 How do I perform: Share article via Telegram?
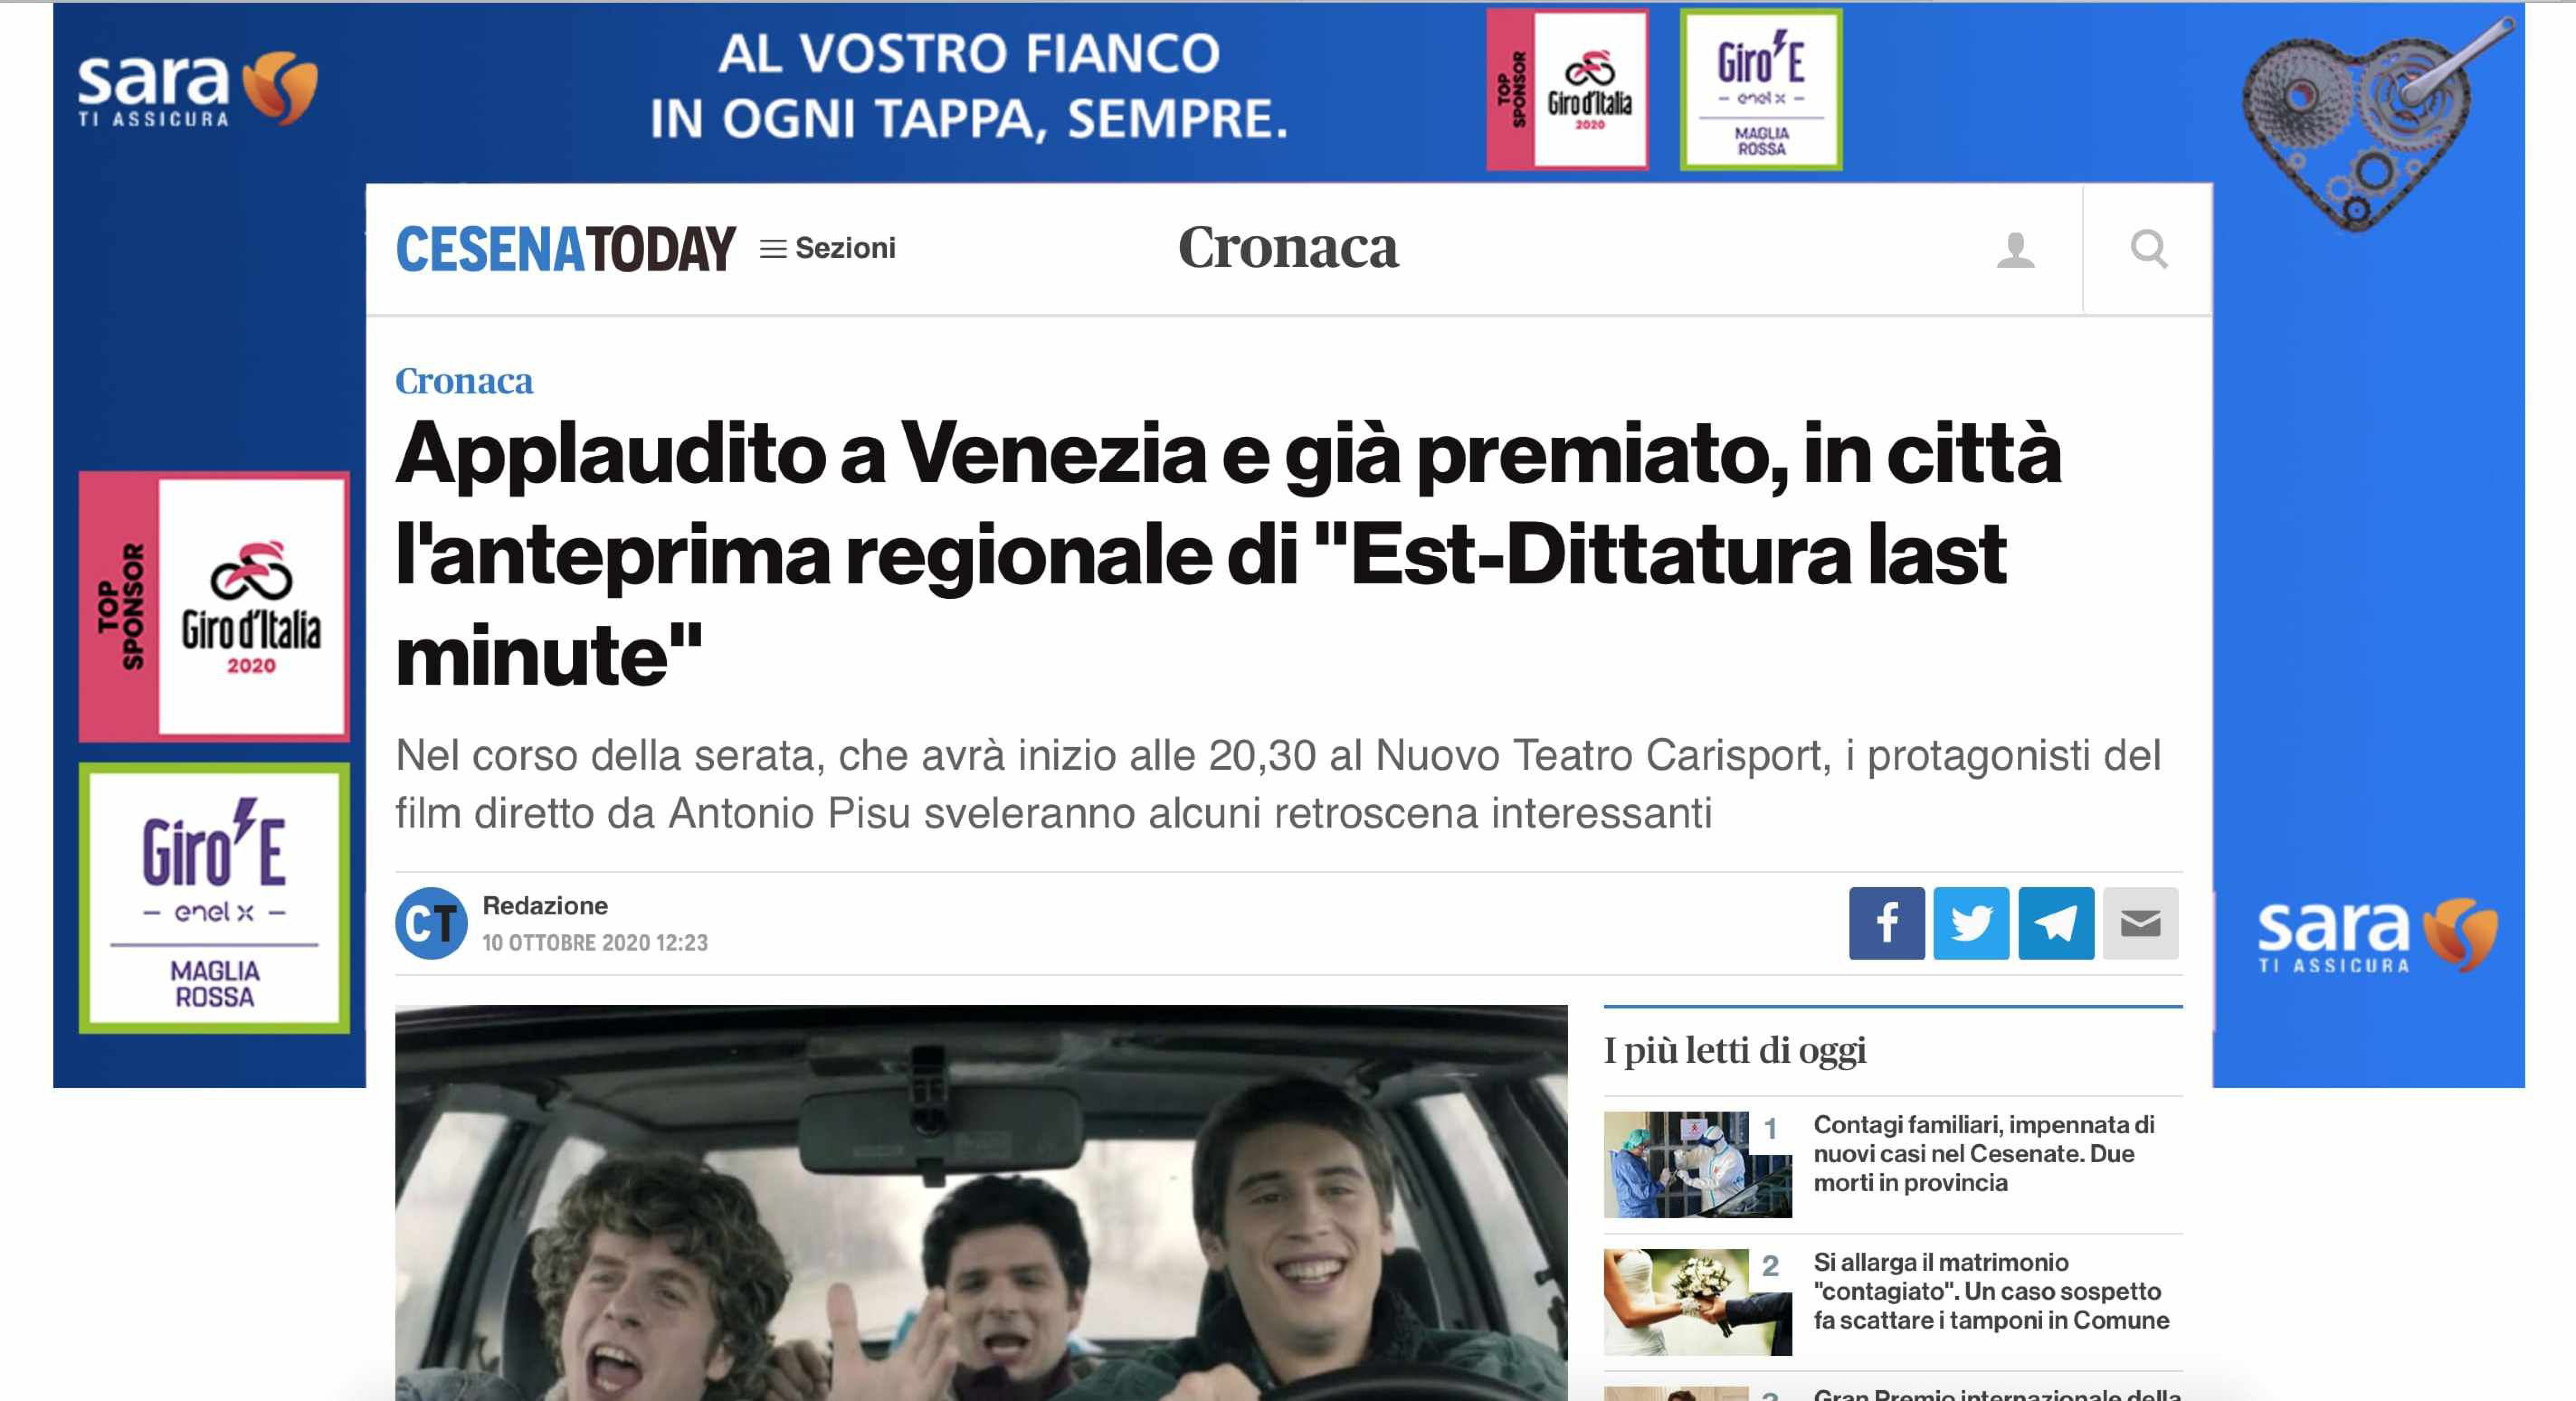point(2055,923)
